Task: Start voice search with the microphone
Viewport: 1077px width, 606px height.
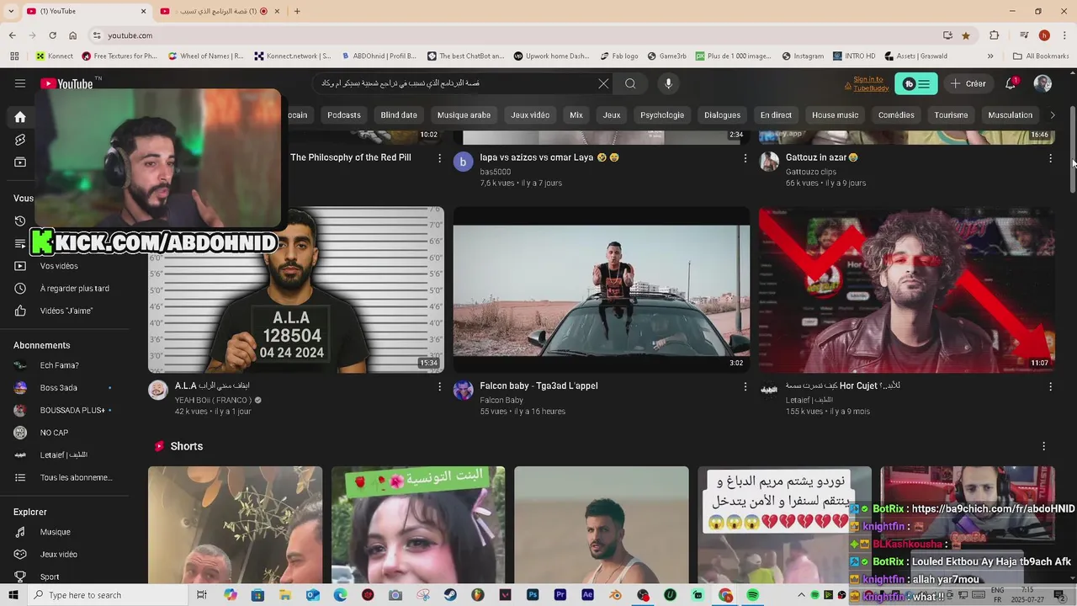Action: pyautogui.click(x=668, y=83)
